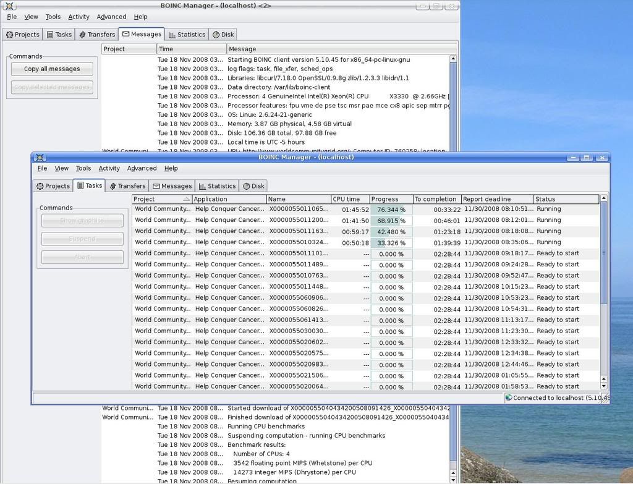Click the 68.915 % progress bar
The height and width of the screenshot is (484, 633).
(391, 221)
